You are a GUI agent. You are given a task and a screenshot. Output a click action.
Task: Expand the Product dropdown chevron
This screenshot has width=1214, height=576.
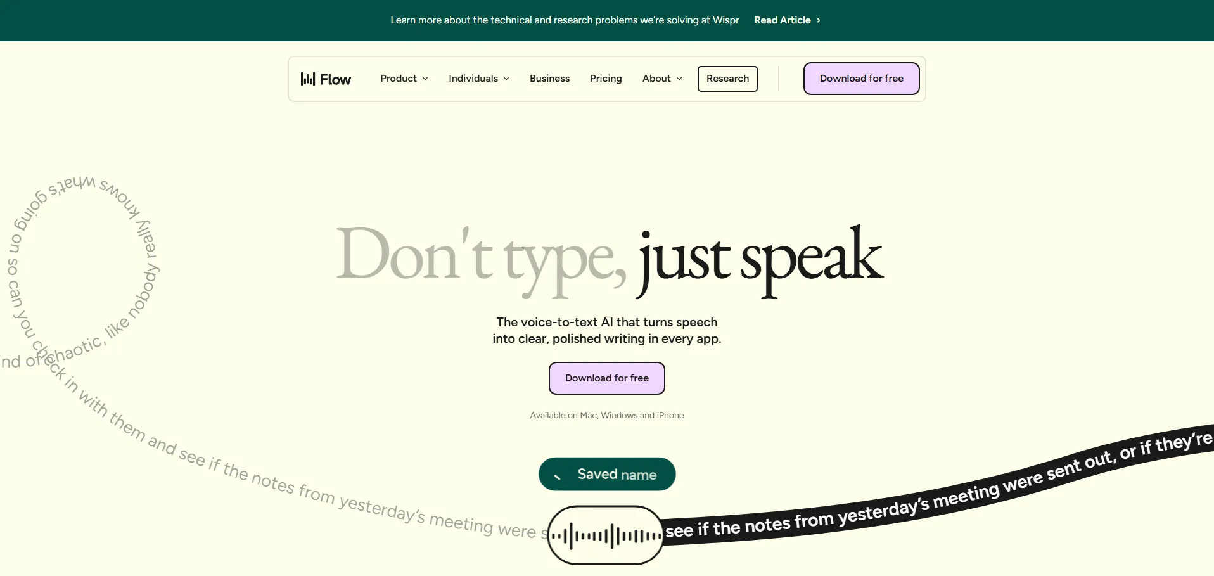coord(425,79)
